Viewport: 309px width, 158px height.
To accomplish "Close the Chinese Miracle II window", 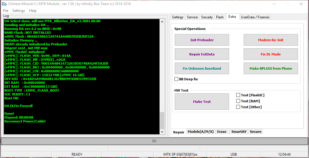I will (x=301, y=4).
